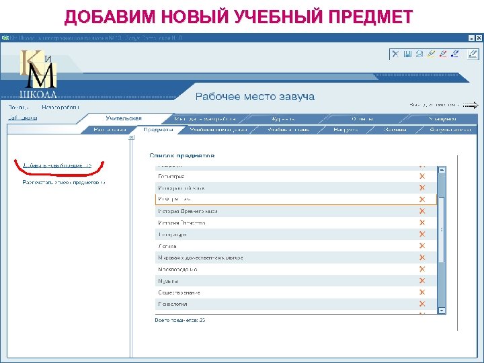Select the Логика row
484x363 pixels.
coord(296,246)
